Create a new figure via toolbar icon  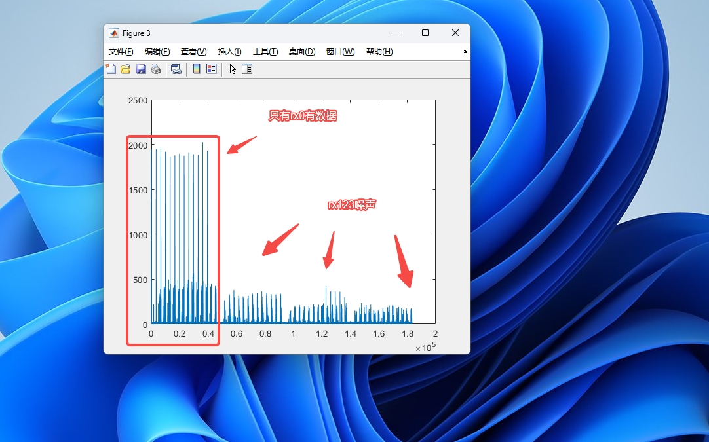(111, 69)
